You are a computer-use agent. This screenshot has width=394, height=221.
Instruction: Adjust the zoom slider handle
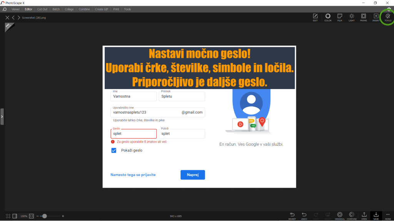(45, 216)
